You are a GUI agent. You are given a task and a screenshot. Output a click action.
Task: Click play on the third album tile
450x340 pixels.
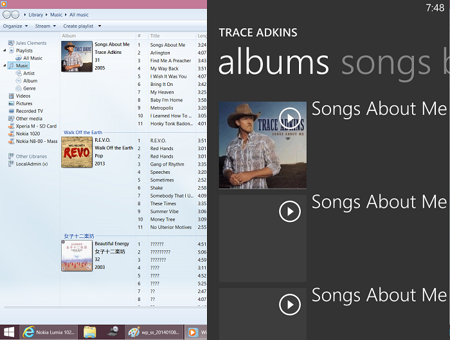tap(290, 304)
